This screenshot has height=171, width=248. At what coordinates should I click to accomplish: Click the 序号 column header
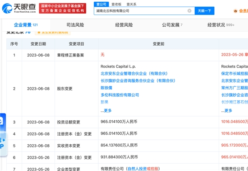point(14,44)
